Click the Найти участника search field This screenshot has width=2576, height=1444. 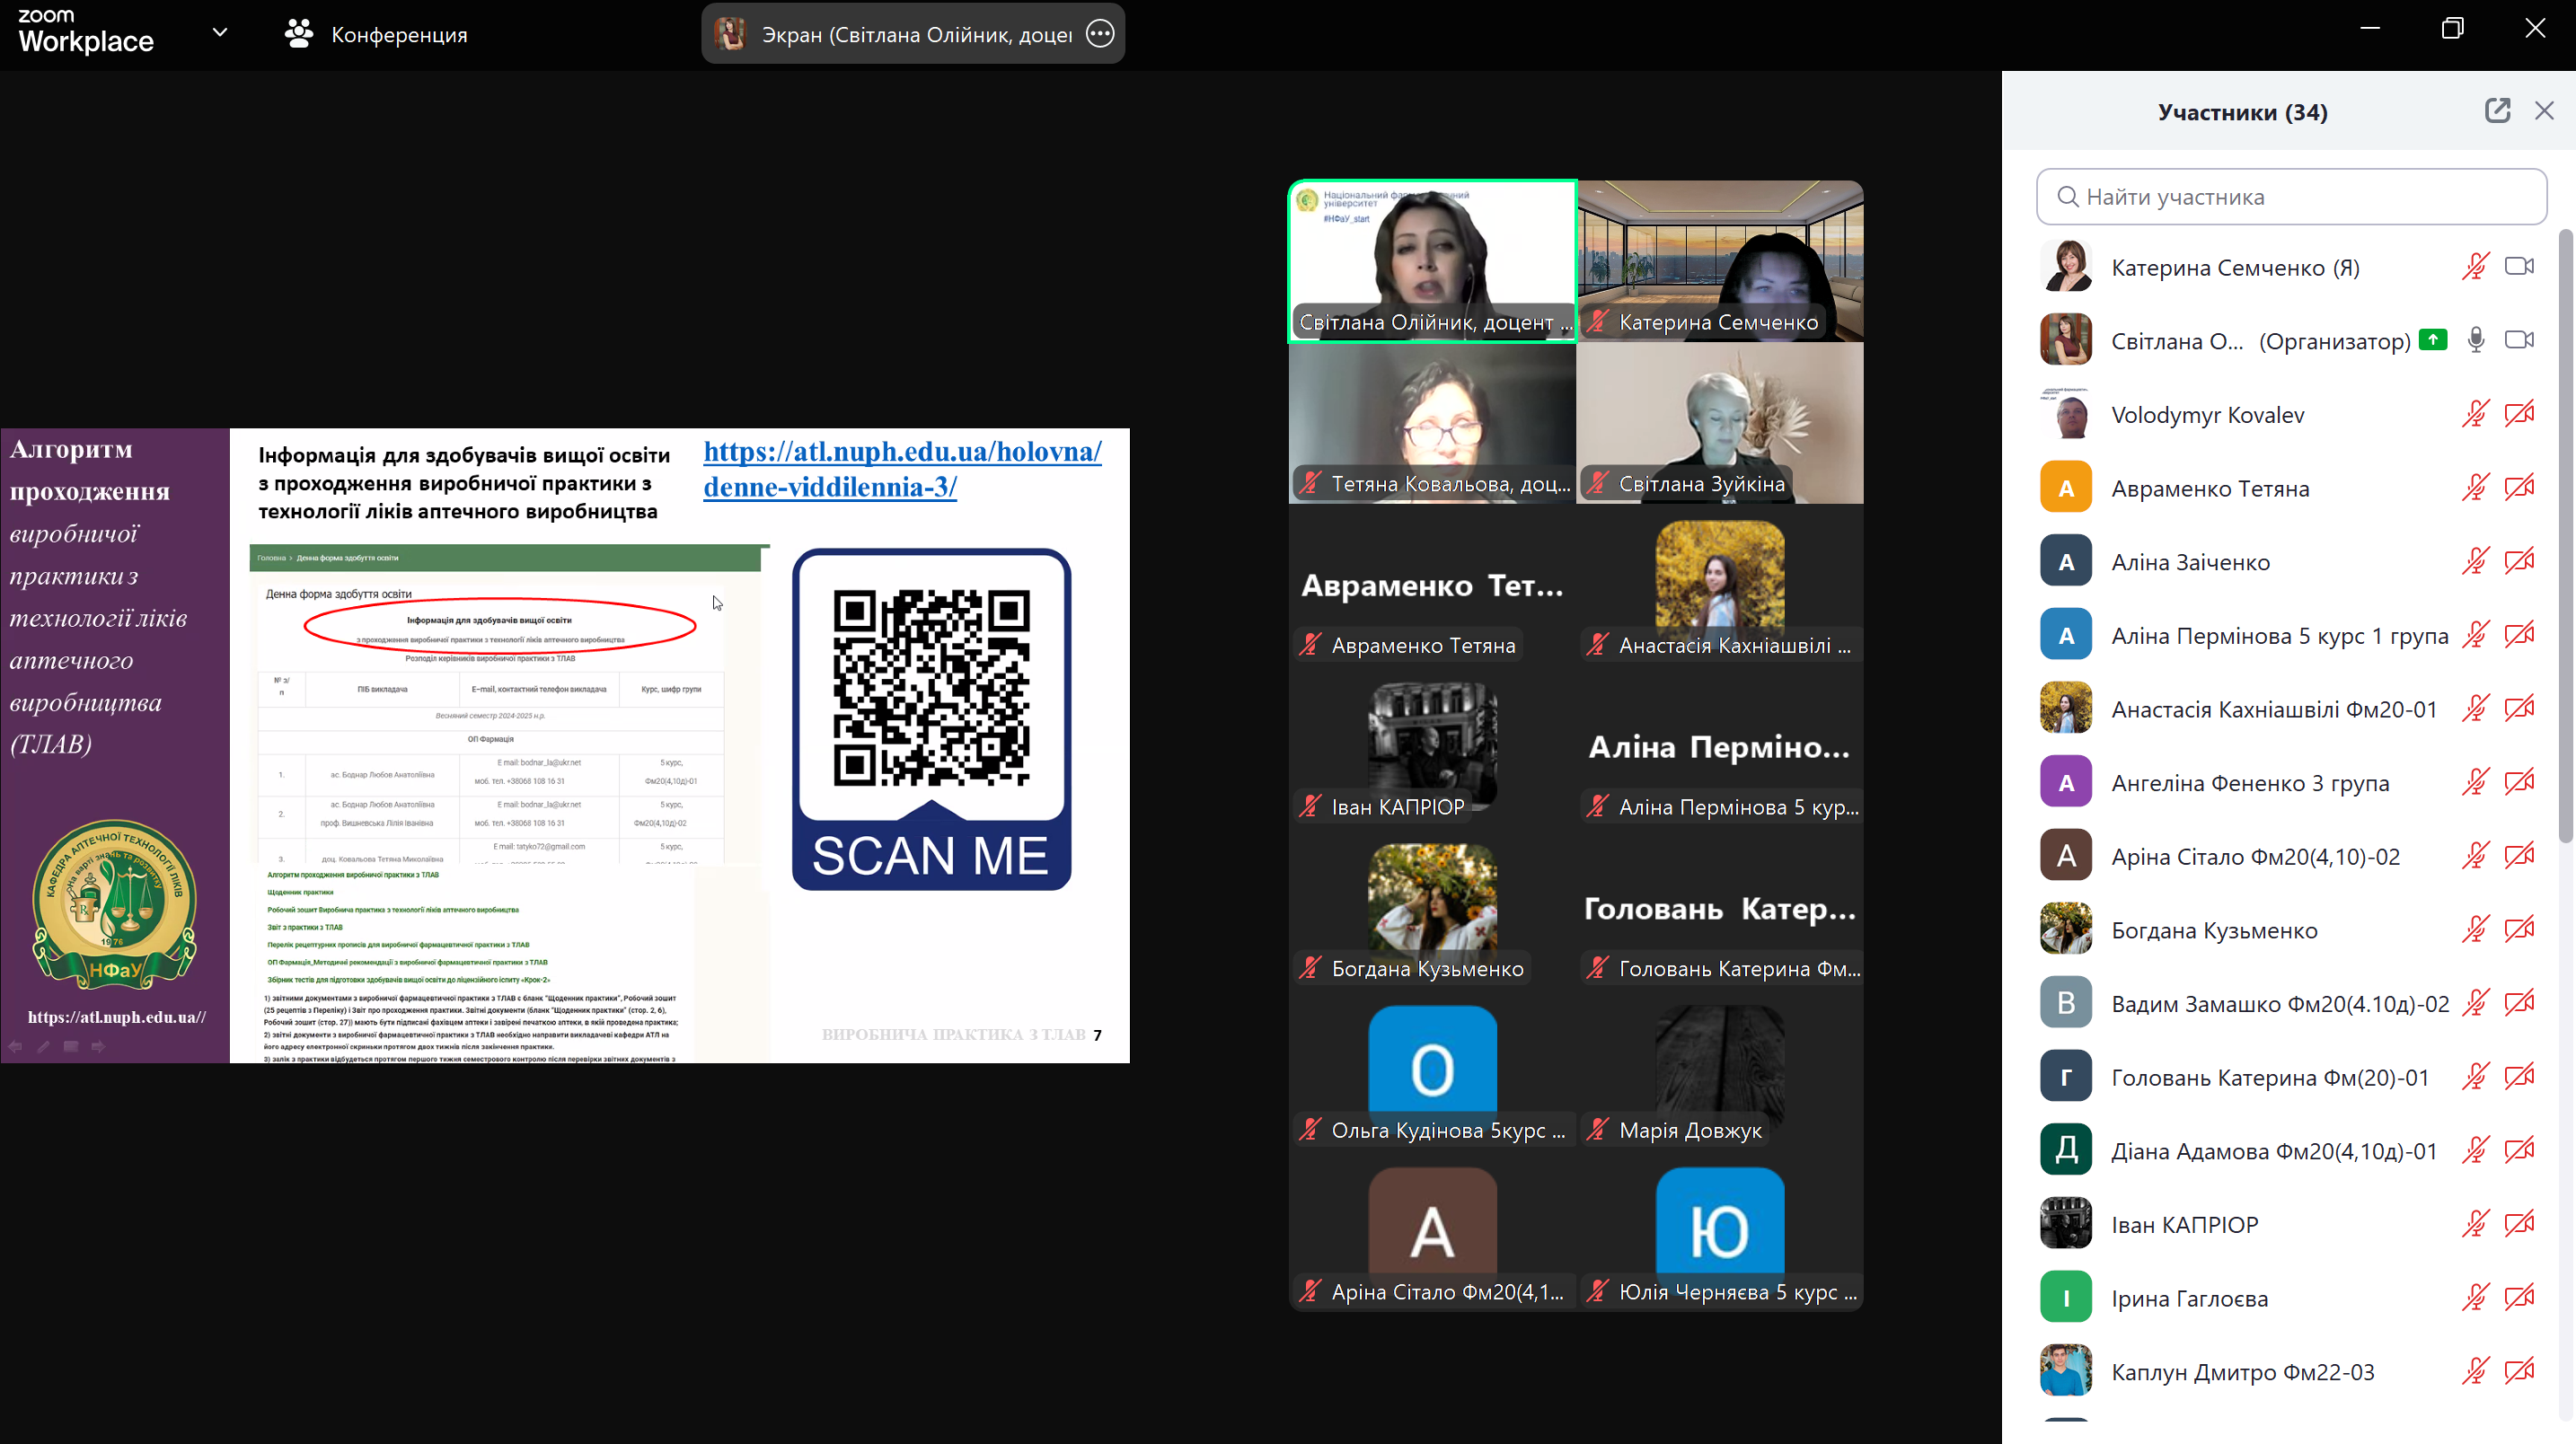(2291, 197)
